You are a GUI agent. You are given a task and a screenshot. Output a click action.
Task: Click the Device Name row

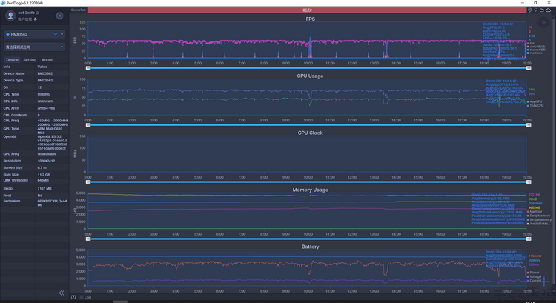coord(35,73)
